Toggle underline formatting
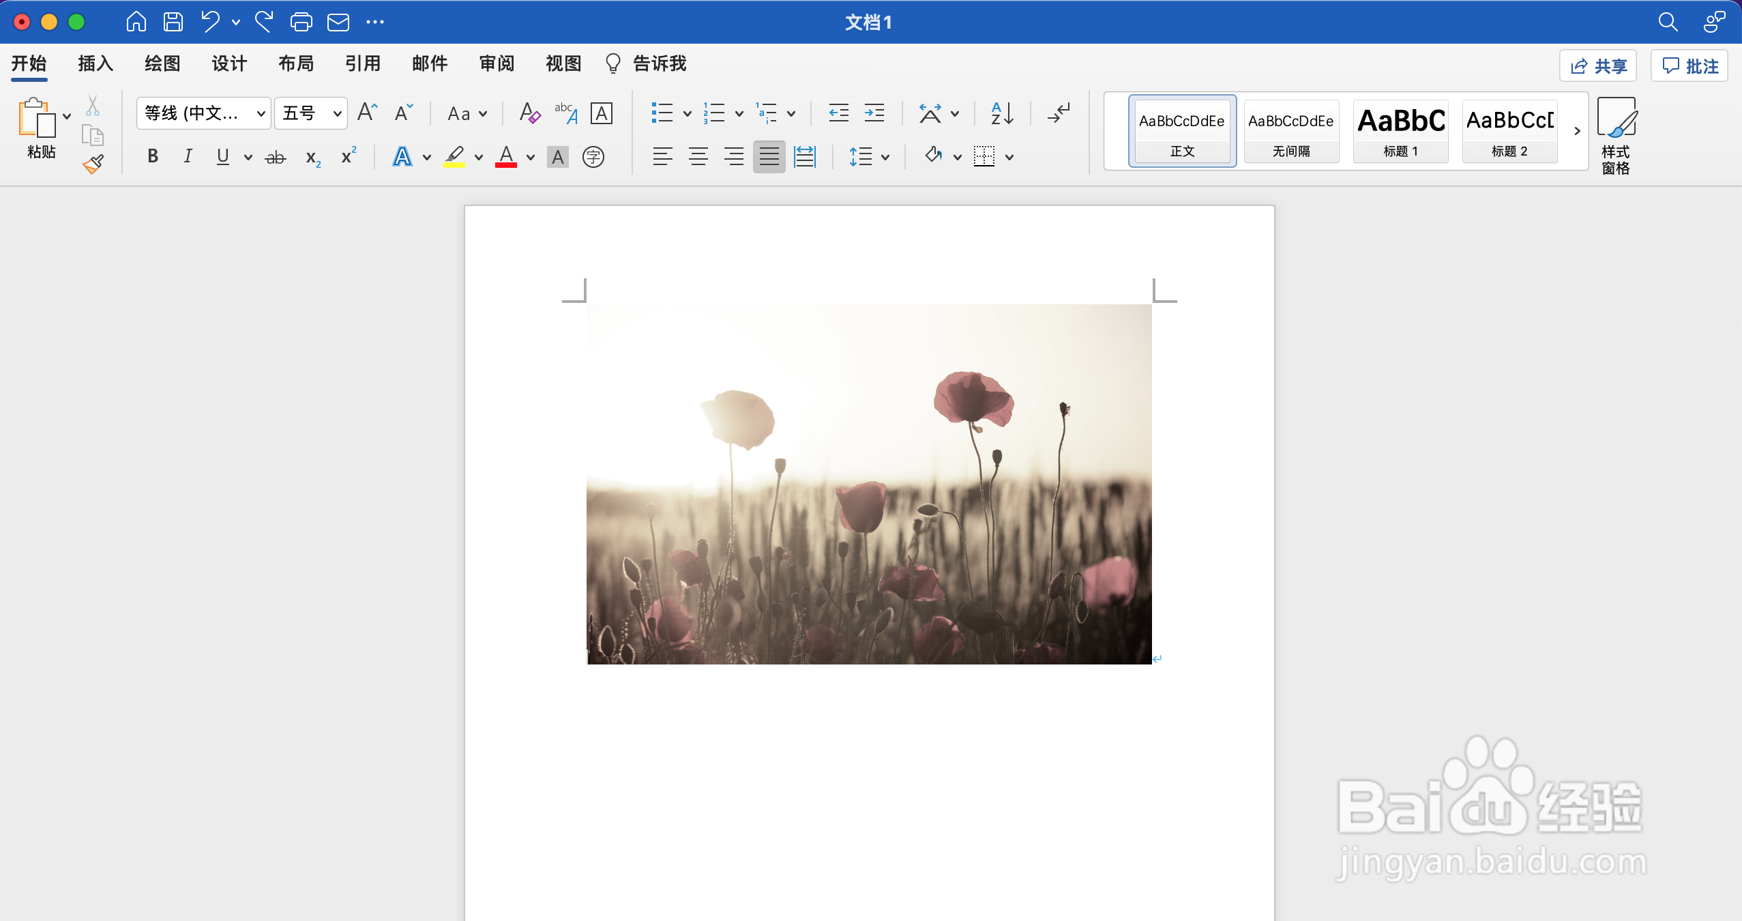 coord(223,157)
